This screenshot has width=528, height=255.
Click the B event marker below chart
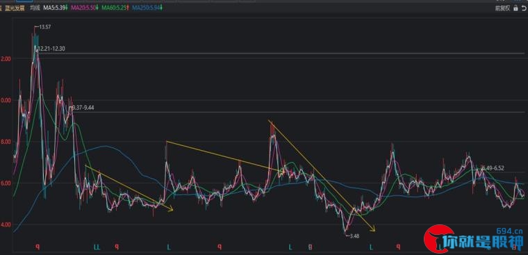311,247
